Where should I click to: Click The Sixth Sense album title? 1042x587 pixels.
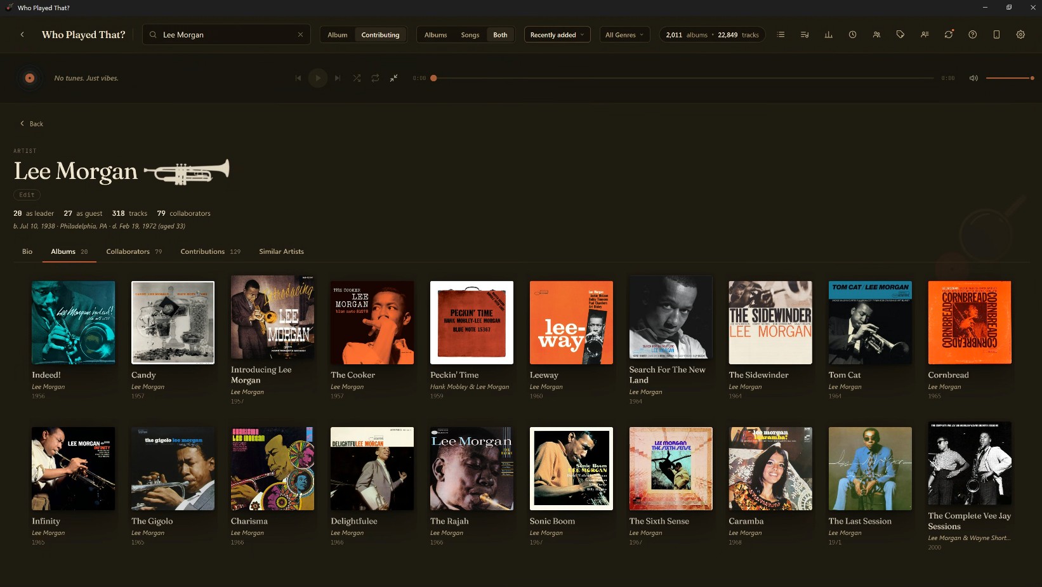pyautogui.click(x=659, y=521)
